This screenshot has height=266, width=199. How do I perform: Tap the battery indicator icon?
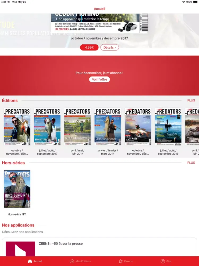(195, 2)
